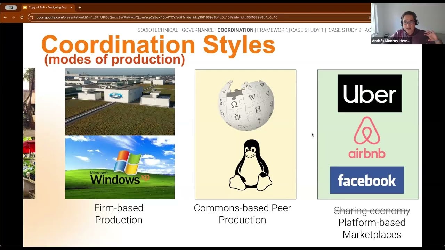Click CASE STUDY 1 in the slide navigation
This screenshot has height=250, width=445.
pyautogui.click(x=307, y=30)
